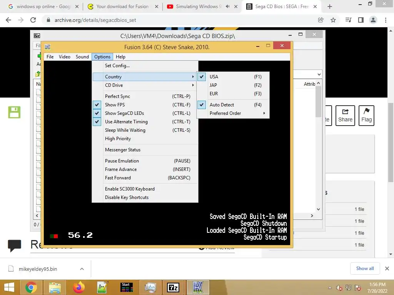Choose Set Config... from Options menu
The image size is (394, 295).
pos(145,65)
